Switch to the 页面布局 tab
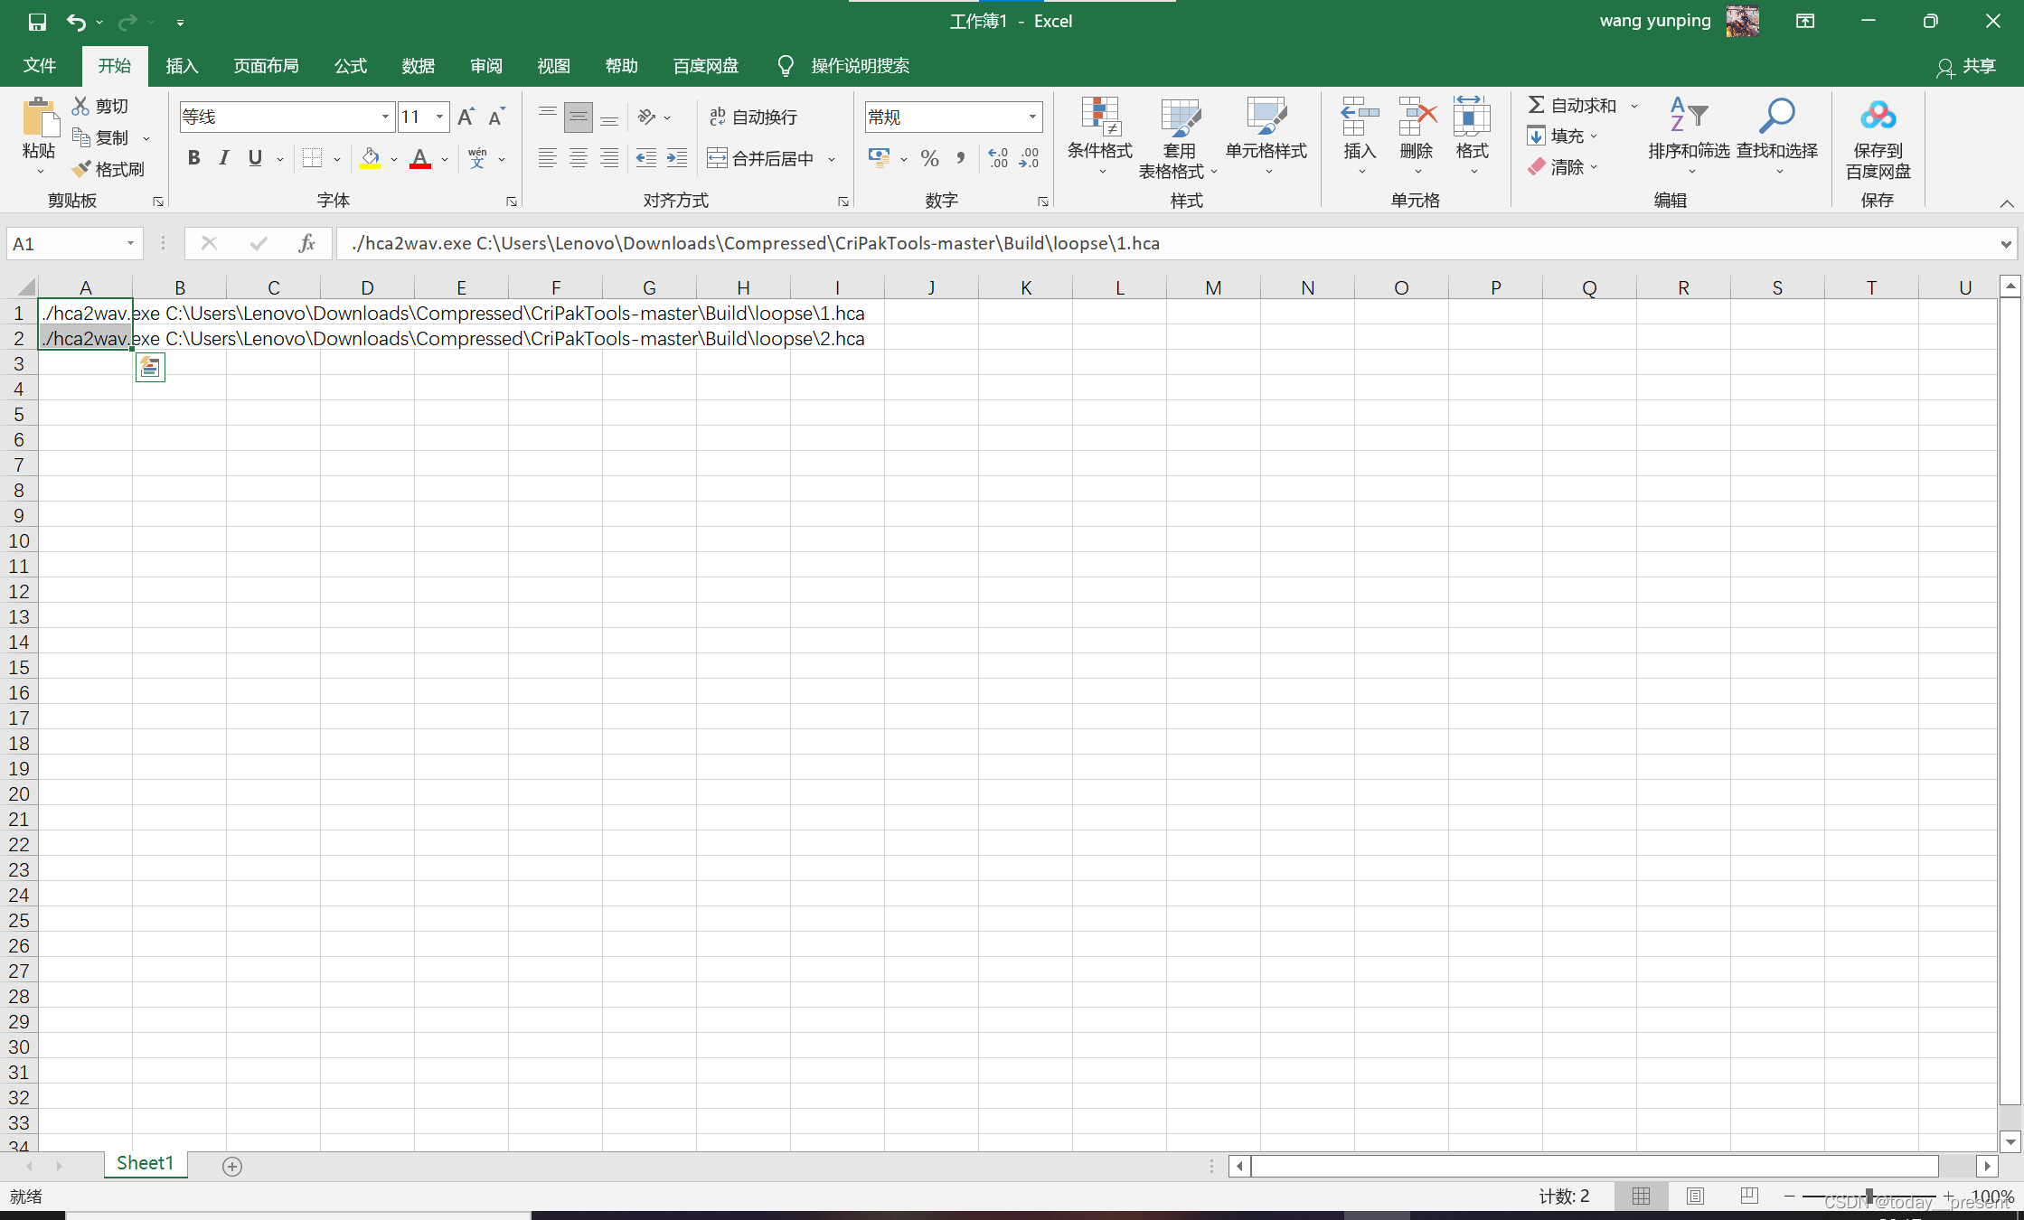The height and width of the screenshot is (1220, 2024). 266,66
